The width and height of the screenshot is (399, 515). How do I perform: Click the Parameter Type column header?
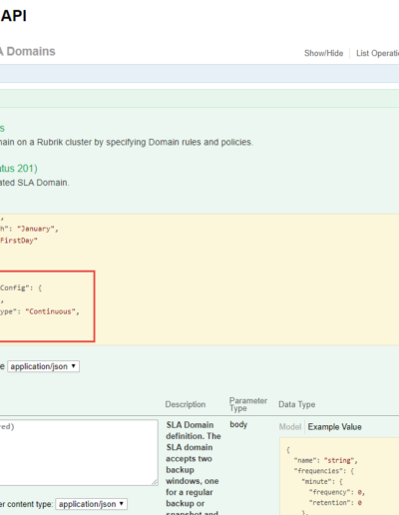click(x=248, y=404)
